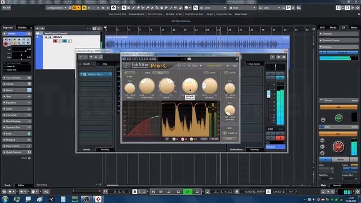Image resolution: width=361 pixels, height=203 pixels.
Task: Select the Zoom magnifier tool
Action: click(157, 8)
